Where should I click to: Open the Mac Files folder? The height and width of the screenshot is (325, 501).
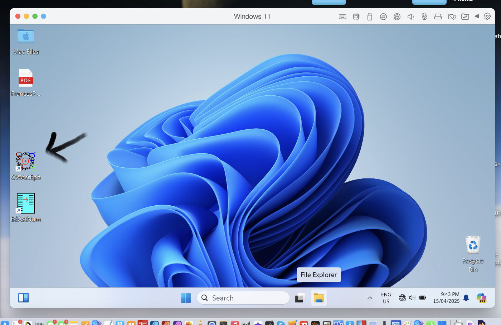click(x=25, y=37)
